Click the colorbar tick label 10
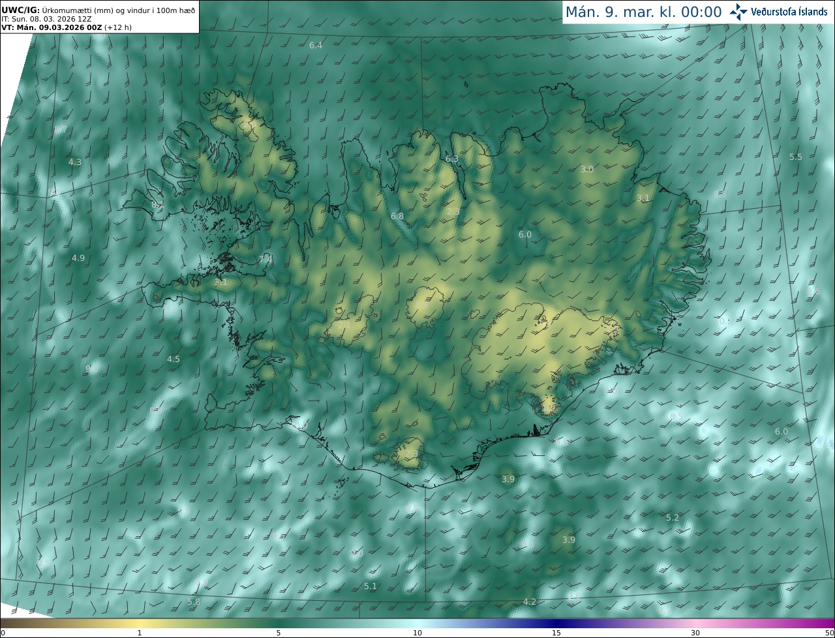835x638 pixels. pyautogui.click(x=417, y=633)
